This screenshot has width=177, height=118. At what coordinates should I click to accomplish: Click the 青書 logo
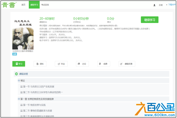9,5
